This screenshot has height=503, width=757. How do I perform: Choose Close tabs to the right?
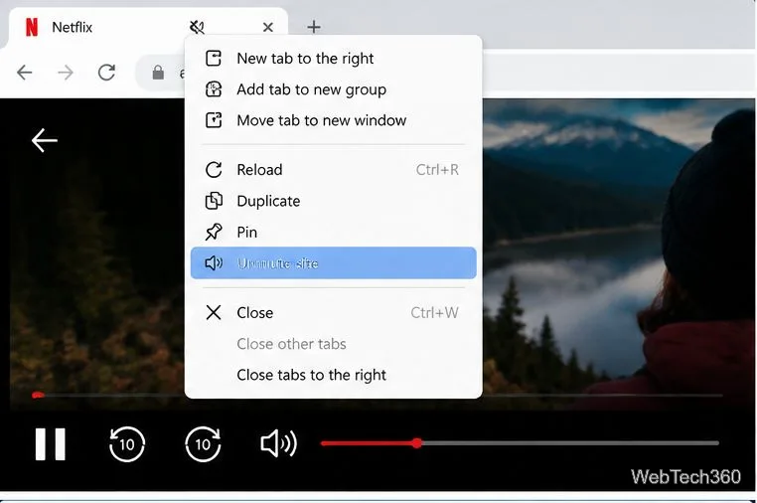coord(333,375)
